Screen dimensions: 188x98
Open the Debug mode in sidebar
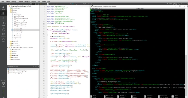pos(3,24)
